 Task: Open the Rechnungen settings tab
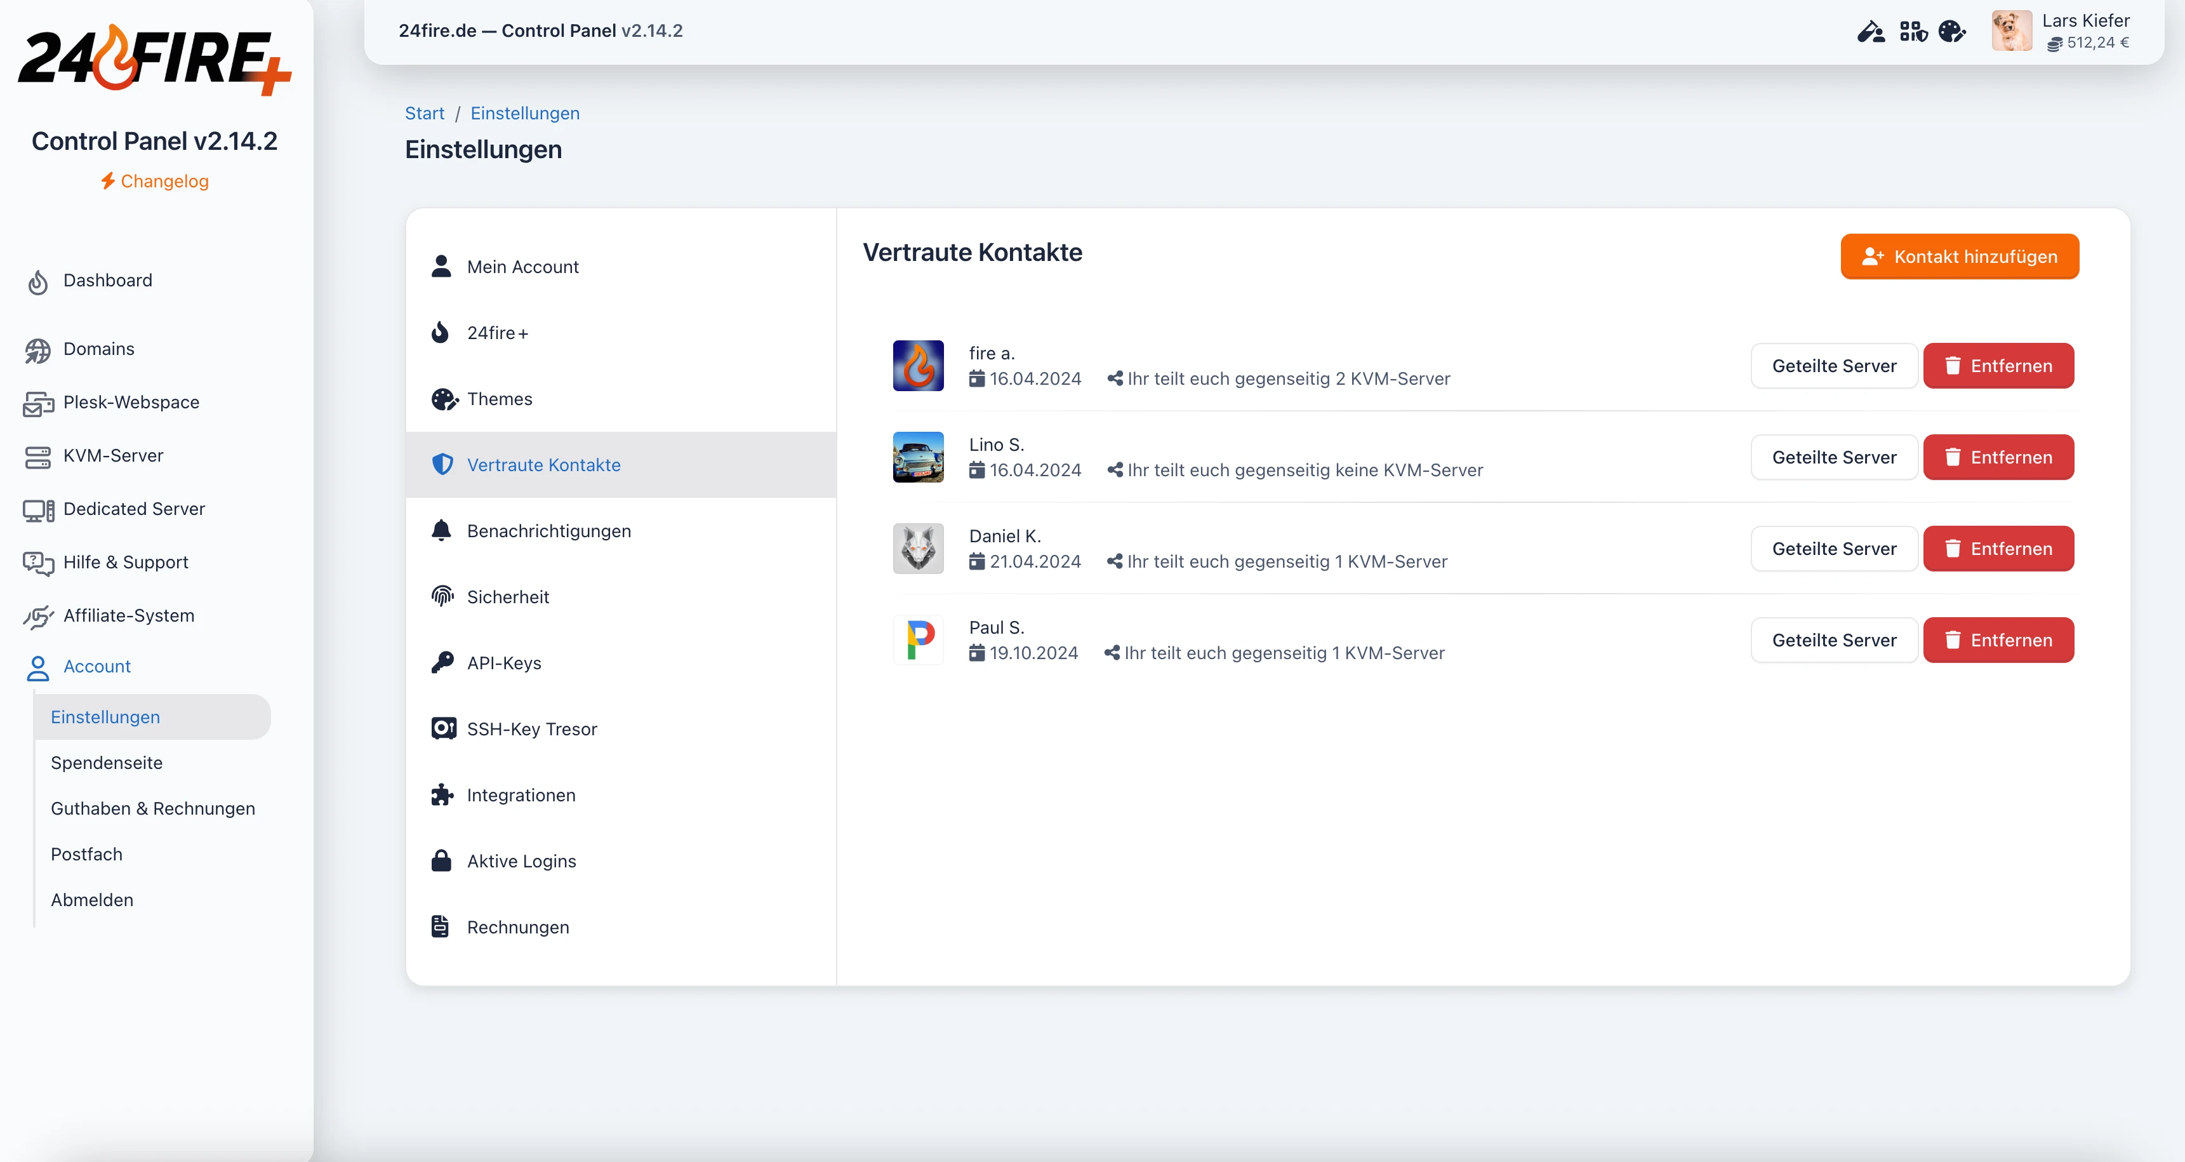[x=621, y=928]
